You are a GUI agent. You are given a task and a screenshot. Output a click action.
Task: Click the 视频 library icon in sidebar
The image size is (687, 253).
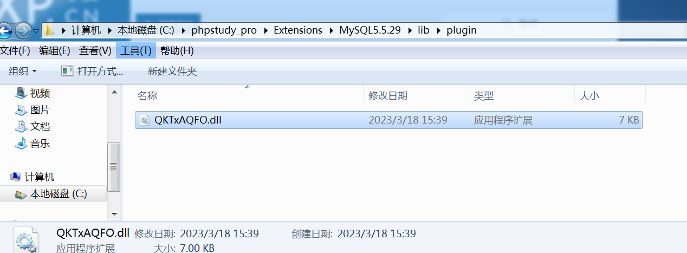(x=21, y=93)
